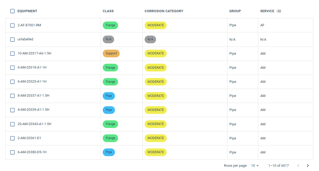This screenshot has width=319, height=171.
Task: Click MODERATE badge for 2-AM-20361-D1
Action: (156, 138)
